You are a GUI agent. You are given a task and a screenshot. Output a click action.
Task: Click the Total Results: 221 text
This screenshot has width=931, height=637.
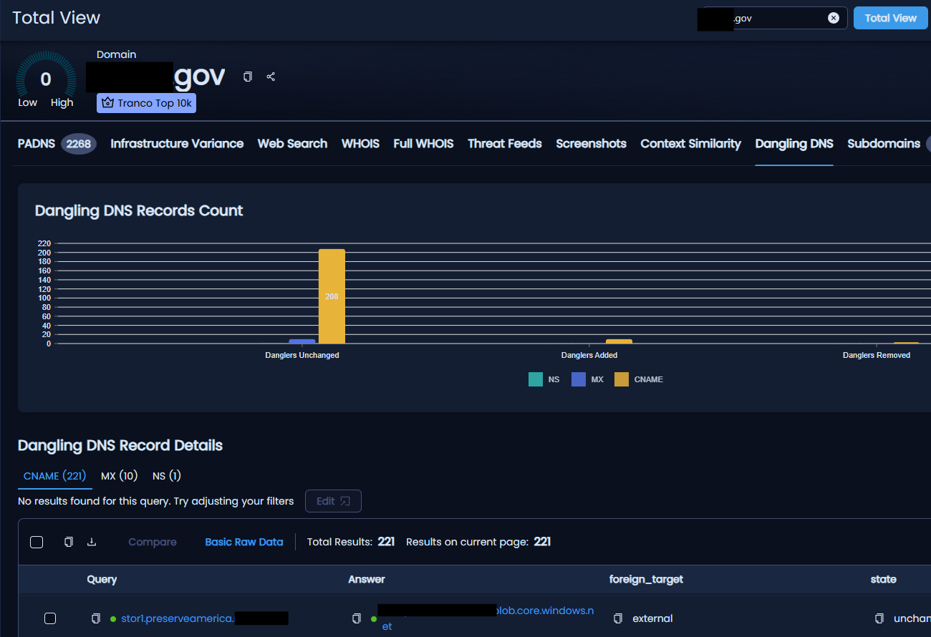(x=351, y=542)
